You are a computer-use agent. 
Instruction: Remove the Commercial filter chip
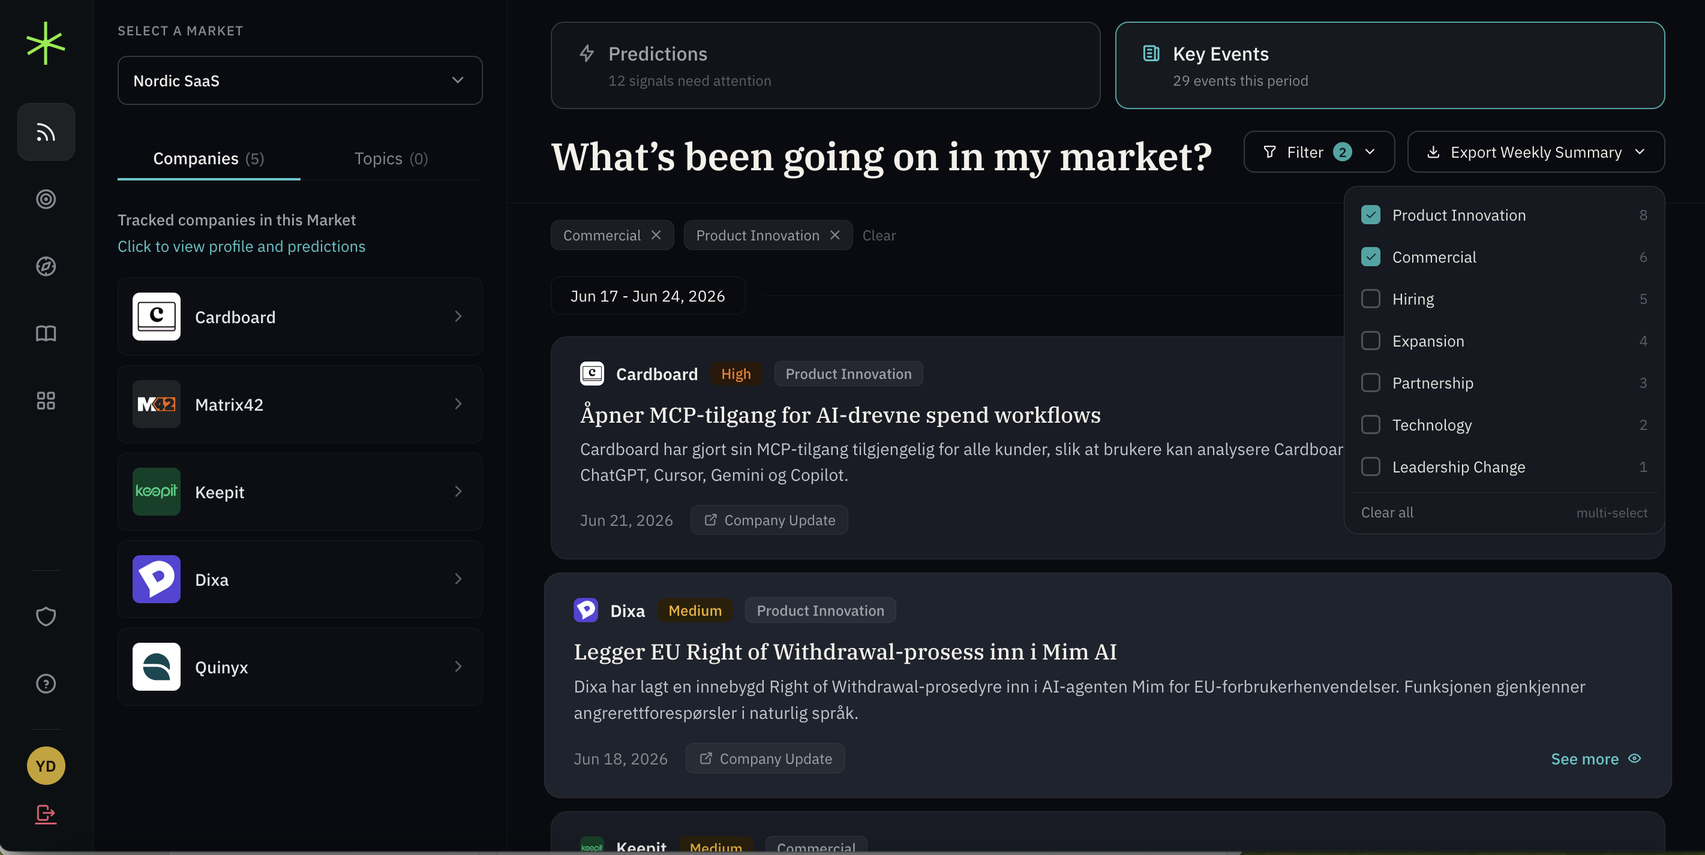(656, 236)
